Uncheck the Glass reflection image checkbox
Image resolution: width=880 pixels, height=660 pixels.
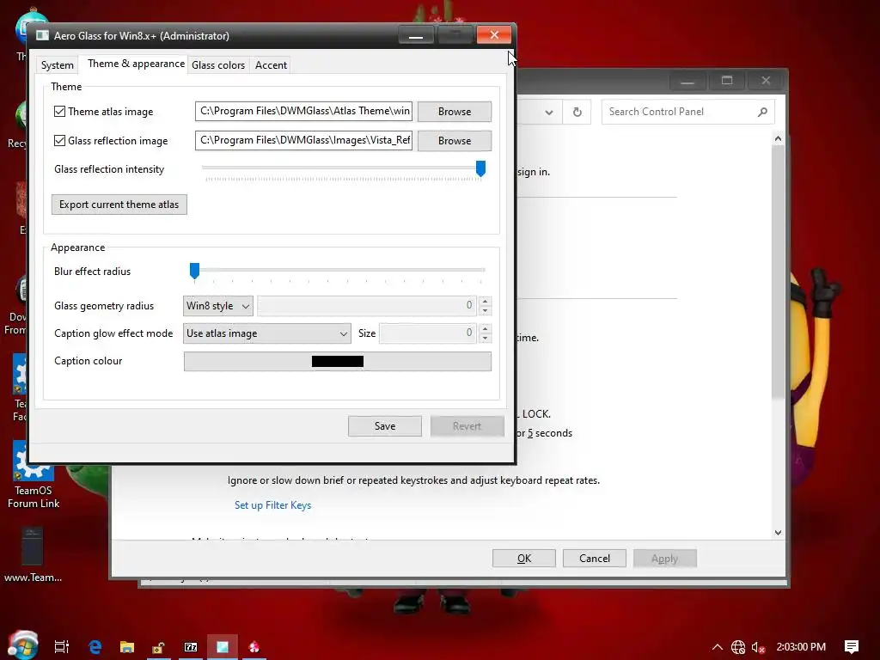[x=59, y=140]
